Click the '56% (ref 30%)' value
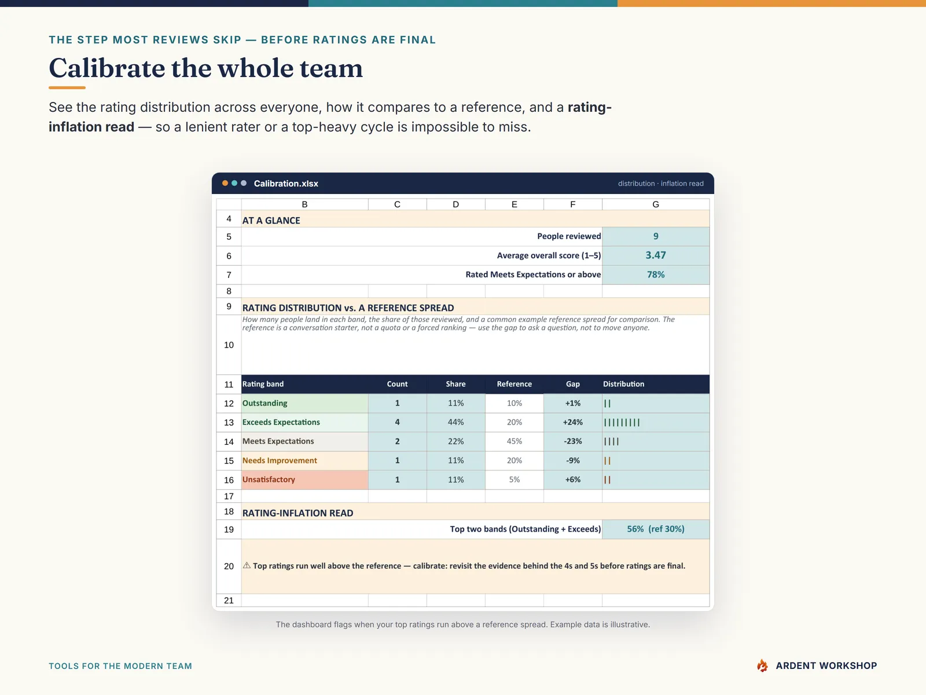 (x=656, y=529)
